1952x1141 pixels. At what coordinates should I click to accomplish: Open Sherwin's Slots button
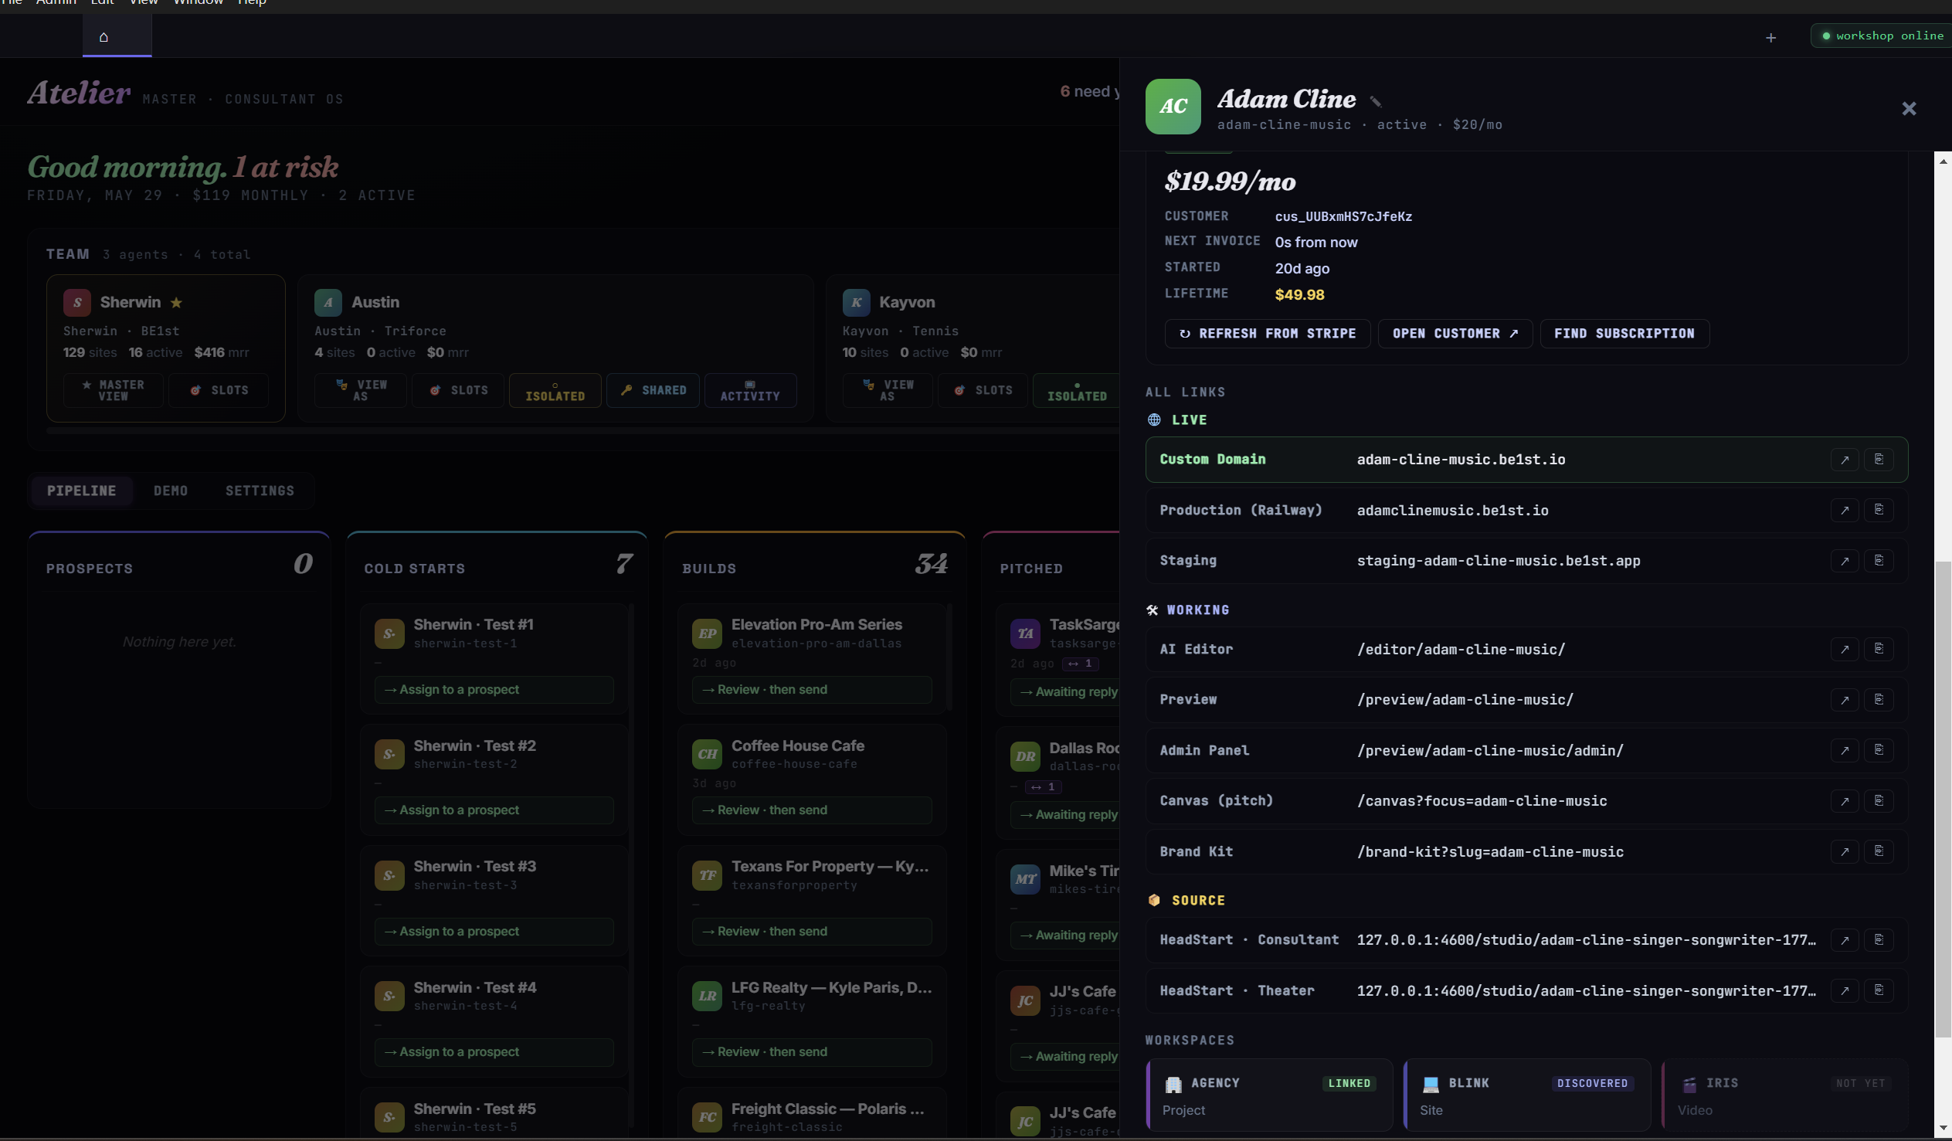(x=219, y=390)
